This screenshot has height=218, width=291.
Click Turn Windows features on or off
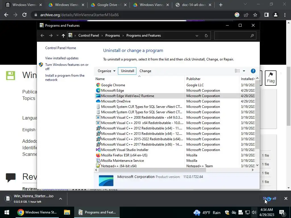click(67, 67)
